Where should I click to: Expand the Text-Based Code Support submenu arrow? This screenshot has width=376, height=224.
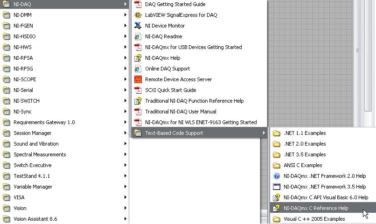pyautogui.click(x=264, y=133)
